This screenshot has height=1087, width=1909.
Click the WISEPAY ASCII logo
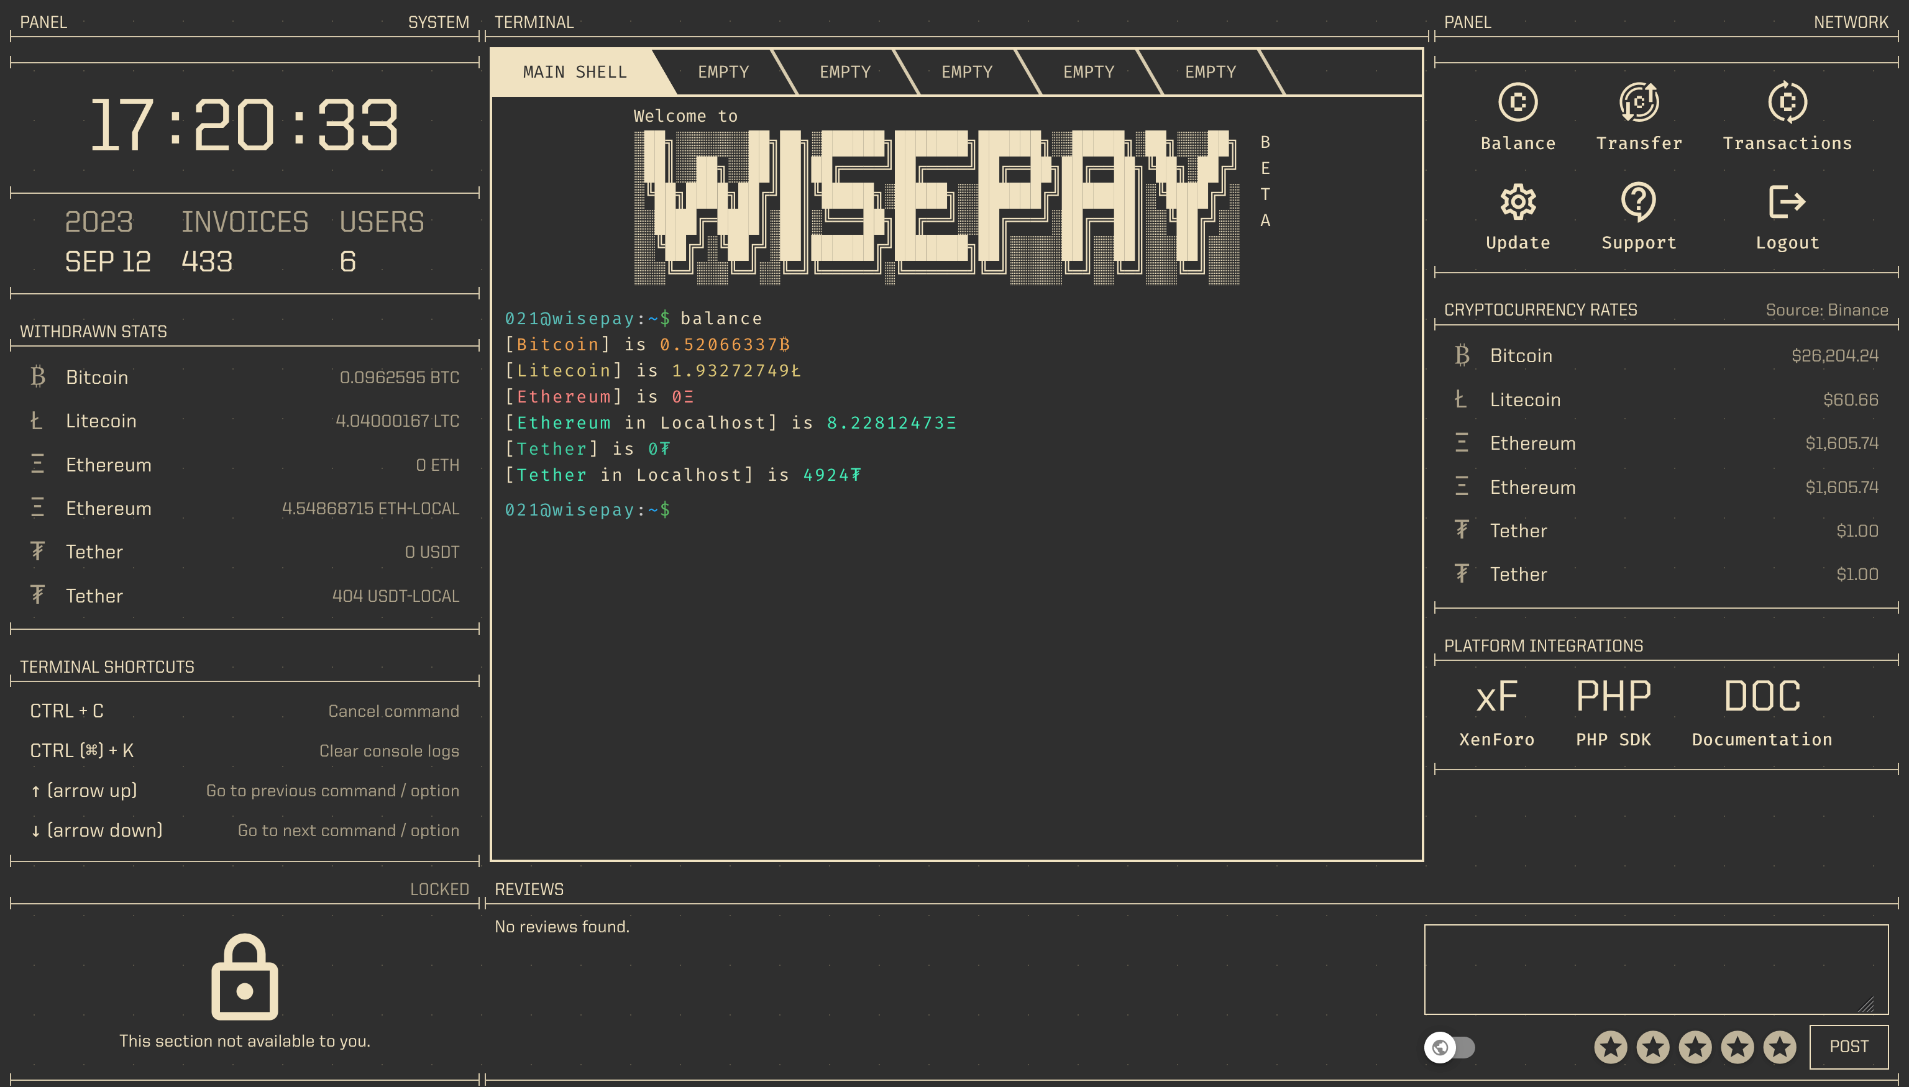point(936,207)
